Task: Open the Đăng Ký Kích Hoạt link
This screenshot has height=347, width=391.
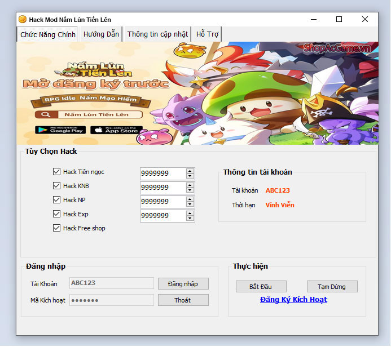Action: point(293,300)
